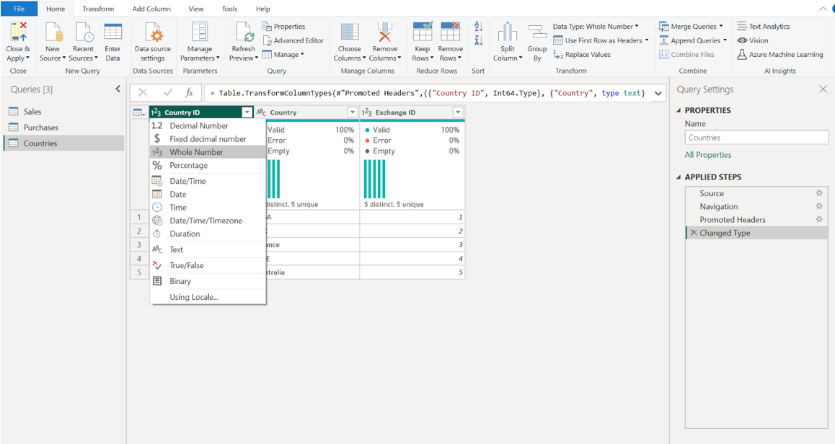Click the Split Column icon
This screenshot has height=444, width=835.
click(x=508, y=32)
